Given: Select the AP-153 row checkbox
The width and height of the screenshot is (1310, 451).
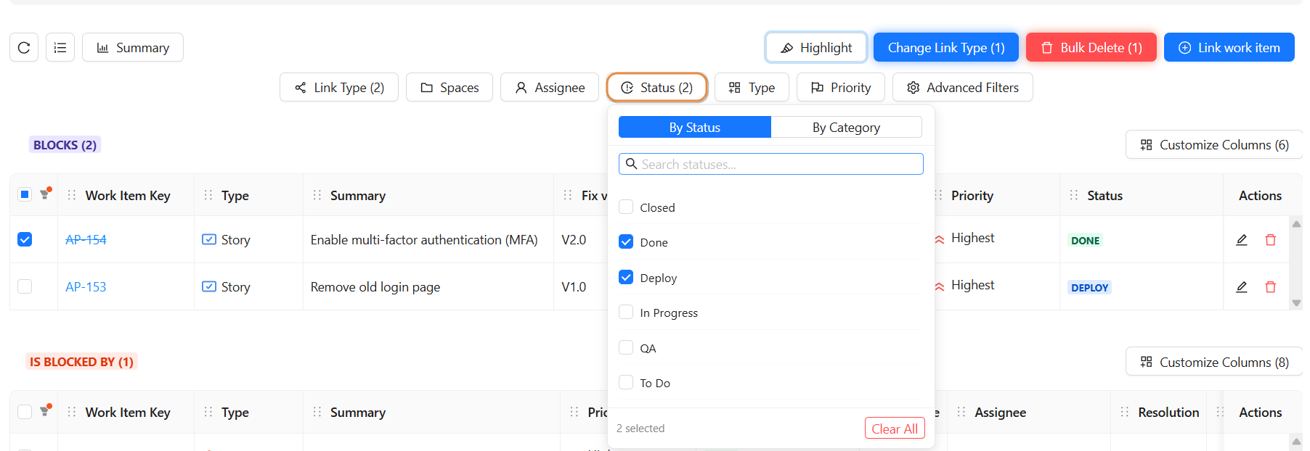Looking at the screenshot, I should pos(25,286).
